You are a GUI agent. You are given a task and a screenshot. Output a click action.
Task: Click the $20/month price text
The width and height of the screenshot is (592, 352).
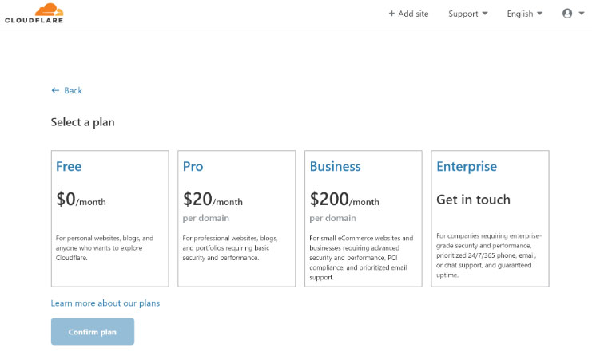(x=213, y=200)
